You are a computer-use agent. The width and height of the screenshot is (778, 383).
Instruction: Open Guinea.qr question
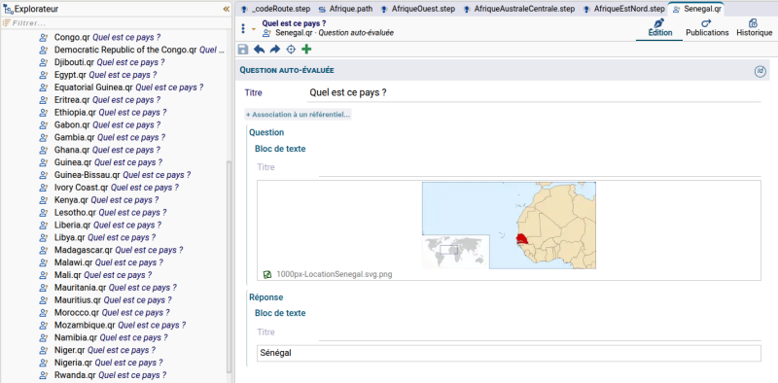pyautogui.click(x=101, y=162)
